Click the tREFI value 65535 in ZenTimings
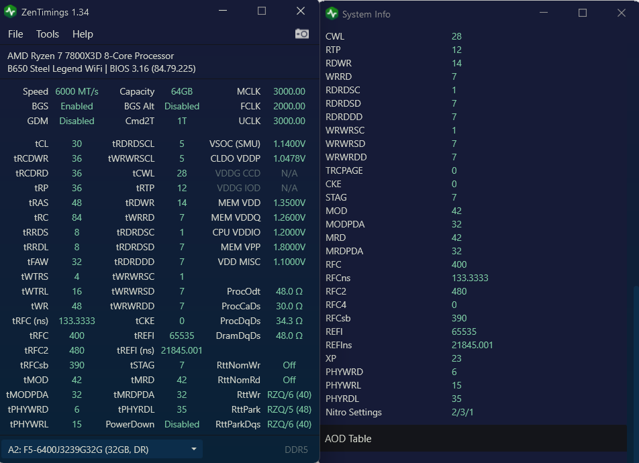 tap(182, 336)
